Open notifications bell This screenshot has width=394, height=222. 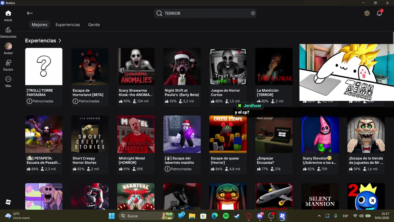[379, 13]
